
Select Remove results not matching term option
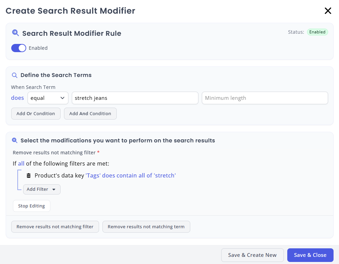146,227
